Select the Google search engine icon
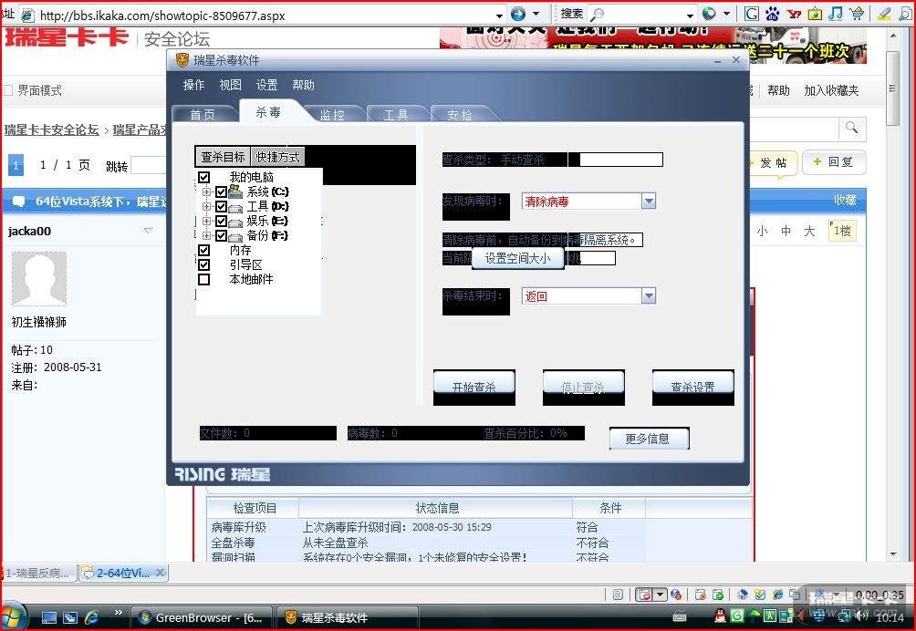The height and width of the screenshot is (631, 916). (751, 13)
